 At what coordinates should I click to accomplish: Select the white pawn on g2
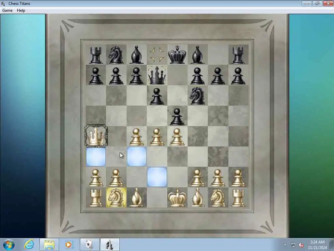(218, 178)
